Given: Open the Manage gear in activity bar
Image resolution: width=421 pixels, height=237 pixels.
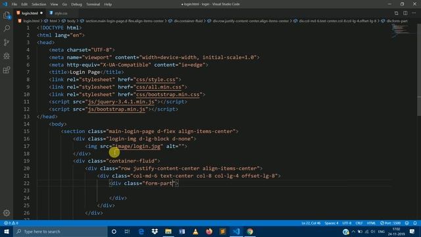Looking at the screenshot, I should click(x=7, y=213).
